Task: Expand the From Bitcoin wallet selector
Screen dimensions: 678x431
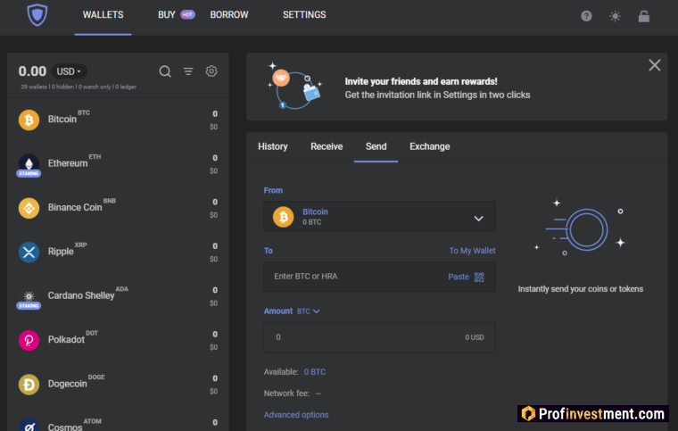Action: click(379, 217)
